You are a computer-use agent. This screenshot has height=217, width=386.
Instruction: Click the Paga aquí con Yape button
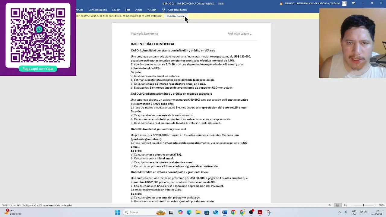point(38,69)
